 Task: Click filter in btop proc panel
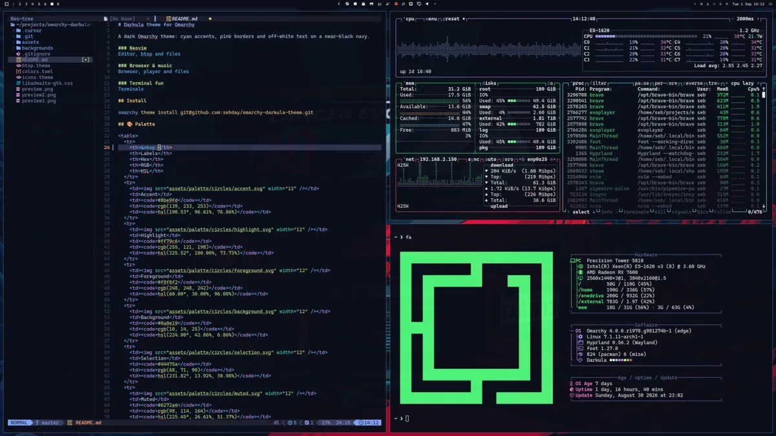coord(598,83)
